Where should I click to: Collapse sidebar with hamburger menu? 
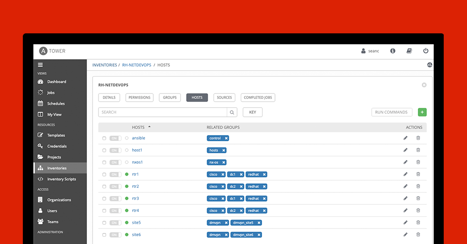[40, 65]
